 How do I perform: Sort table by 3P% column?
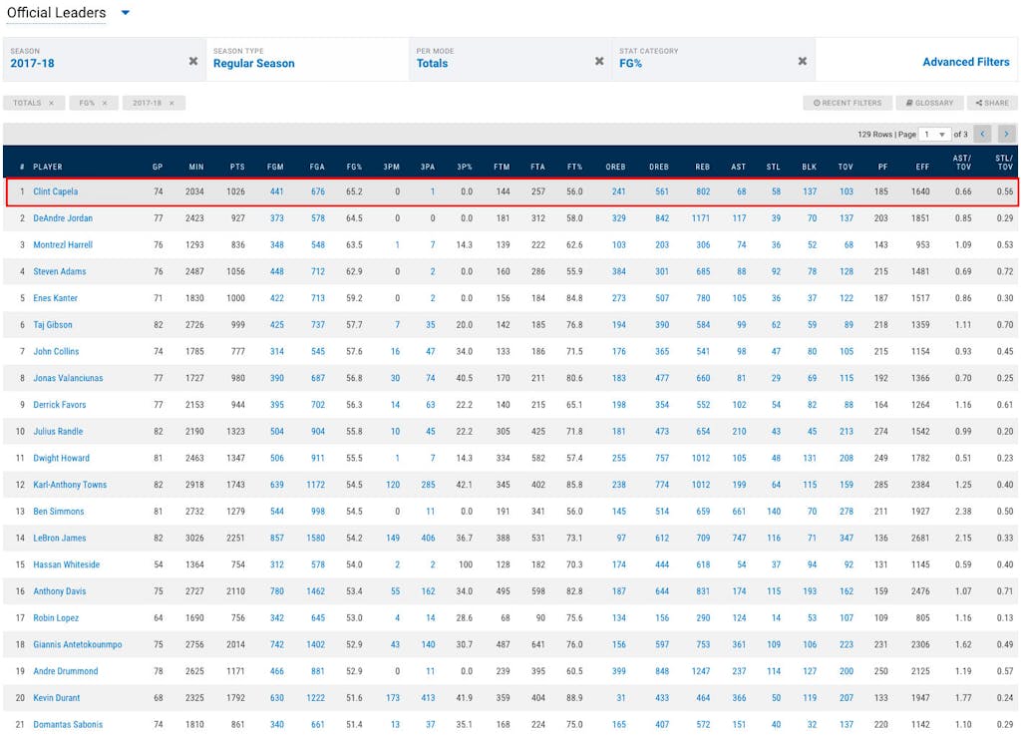click(x=465, y=167)
